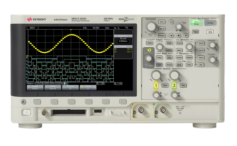
Task: Push the Mode Coupling key
Action: (169, 50)
